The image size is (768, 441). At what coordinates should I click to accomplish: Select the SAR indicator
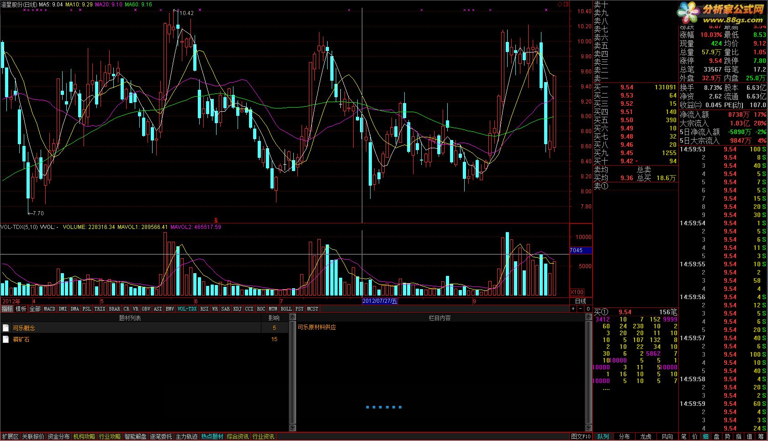pos(226,309)
